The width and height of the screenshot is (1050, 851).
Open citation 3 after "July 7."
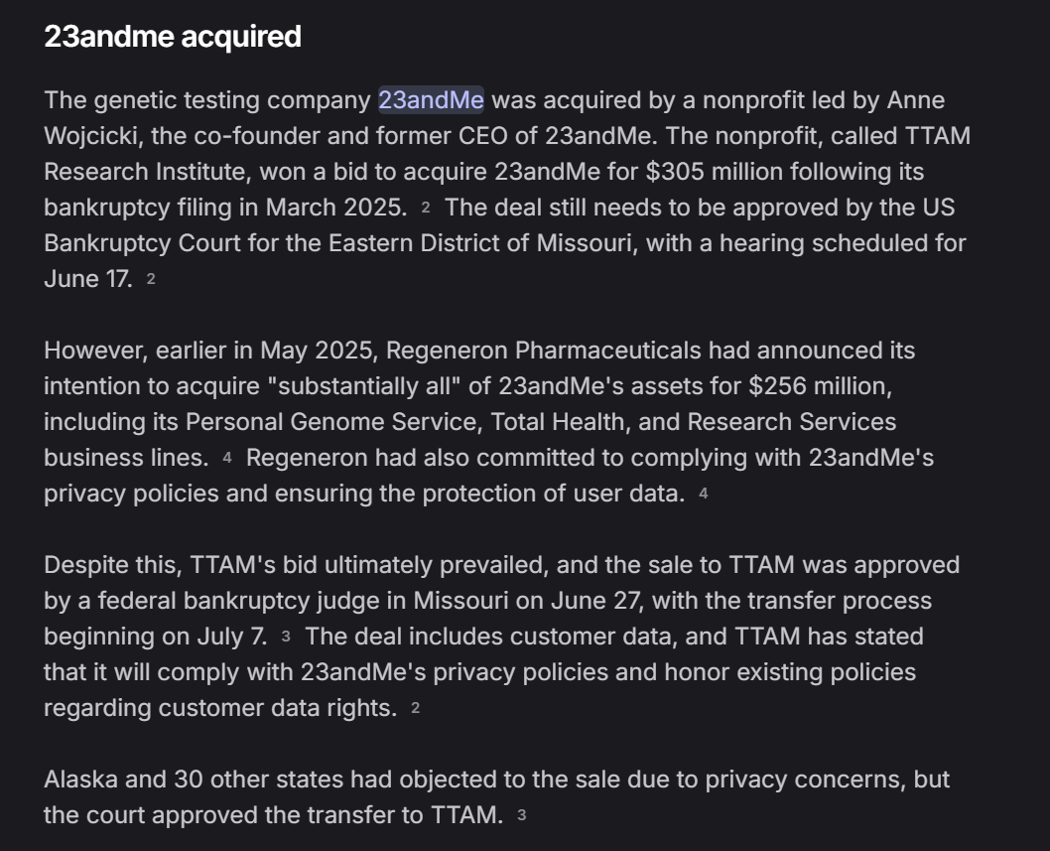pos(286,637)
